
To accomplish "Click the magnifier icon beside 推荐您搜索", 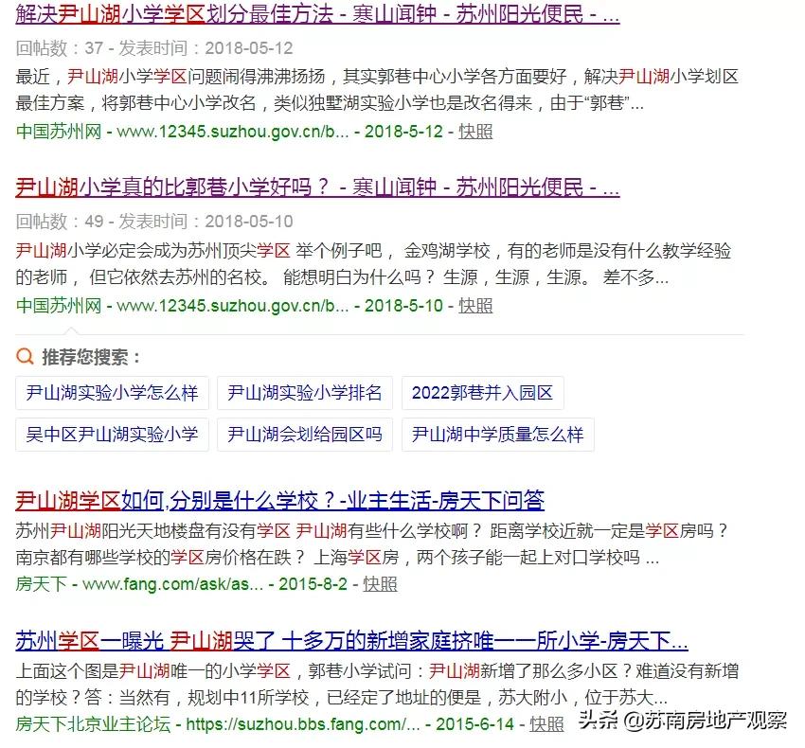I will (24, 358).
